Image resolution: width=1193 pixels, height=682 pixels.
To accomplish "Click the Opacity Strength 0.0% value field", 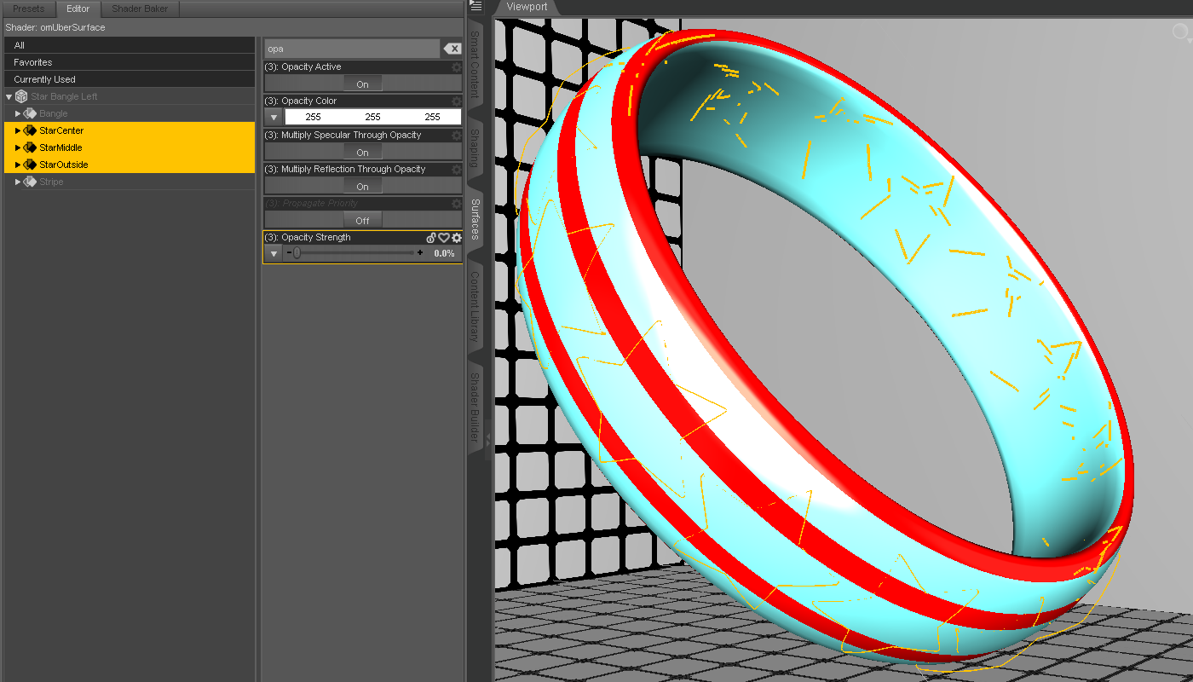I will (444, 253).
